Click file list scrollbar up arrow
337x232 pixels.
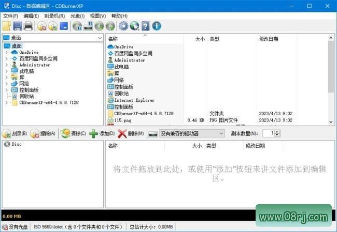click(x=331, y=38)
